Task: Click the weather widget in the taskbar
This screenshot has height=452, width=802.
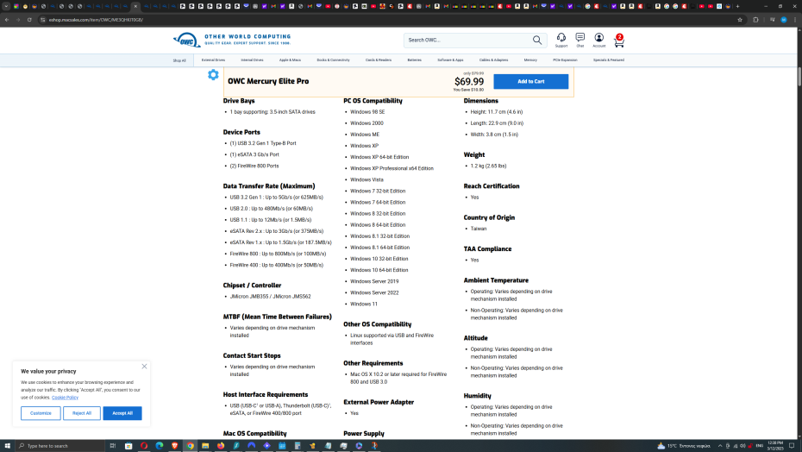Action: [x=684, y=446]
